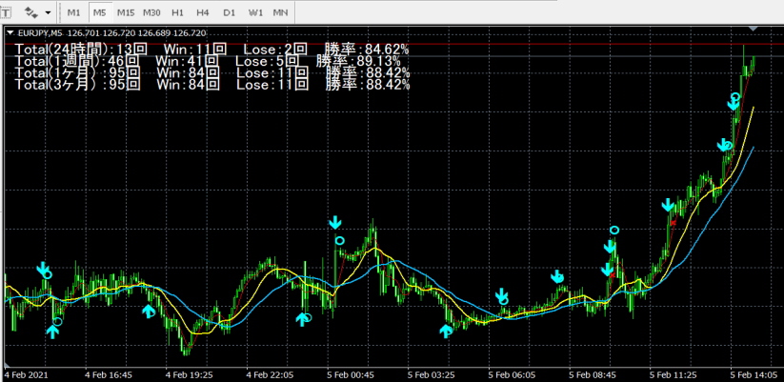Viewport: 784px width, 382px height.
Task: Switch chart to D1 daily timeframe
Action: 229,12
